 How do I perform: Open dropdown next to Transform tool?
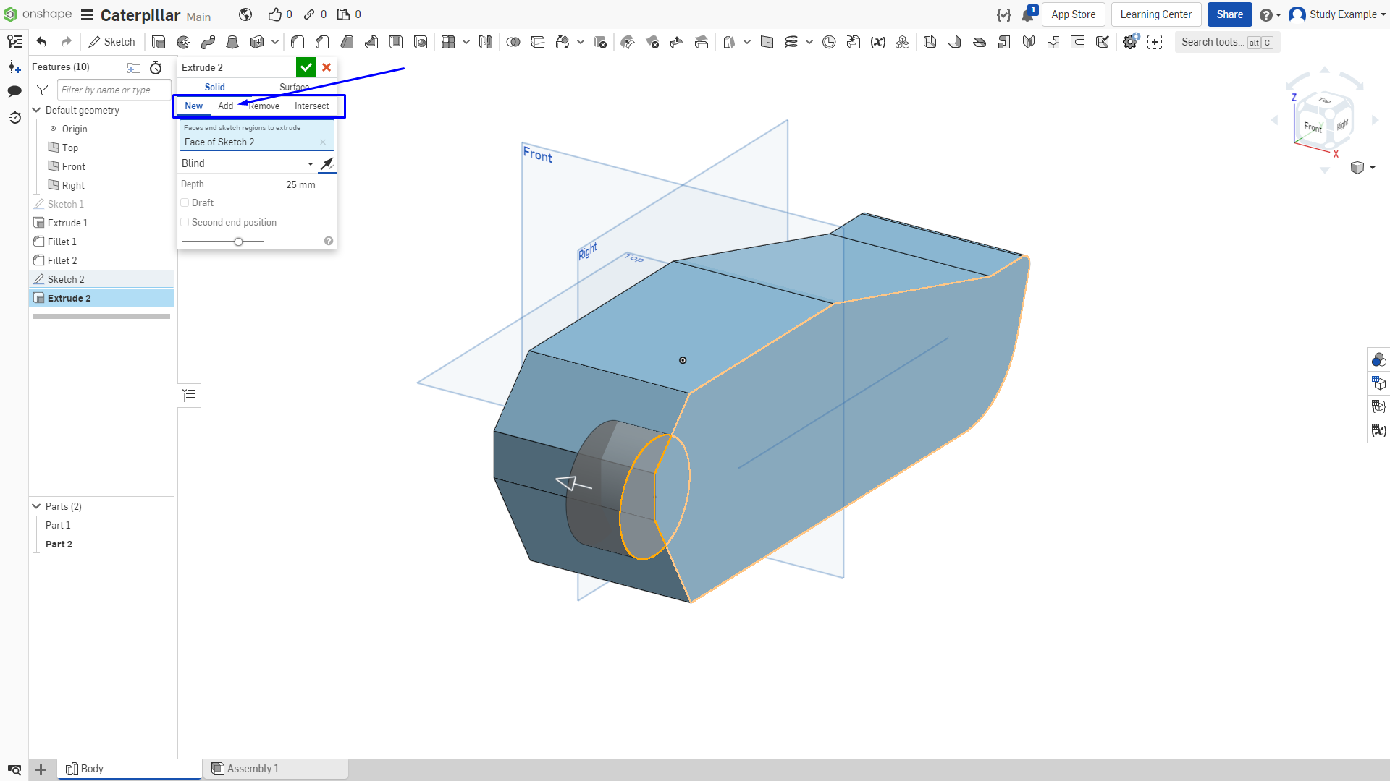581,42
